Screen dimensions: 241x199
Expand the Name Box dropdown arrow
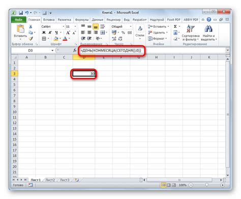(x=52, y=50)
